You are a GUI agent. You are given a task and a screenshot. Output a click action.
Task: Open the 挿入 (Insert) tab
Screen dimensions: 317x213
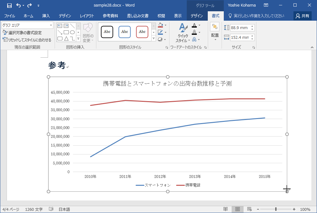[x=46, y=16]
